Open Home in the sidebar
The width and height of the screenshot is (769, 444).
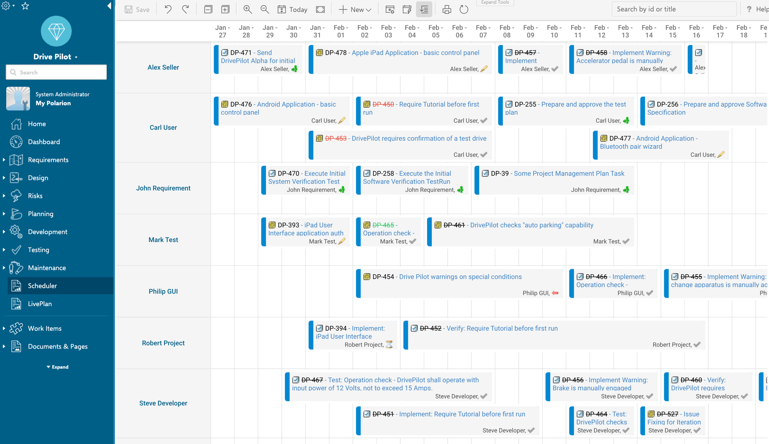coord(37,124)
